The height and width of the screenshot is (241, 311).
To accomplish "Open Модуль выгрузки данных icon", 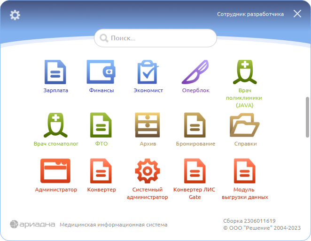I will pos(245,171).
